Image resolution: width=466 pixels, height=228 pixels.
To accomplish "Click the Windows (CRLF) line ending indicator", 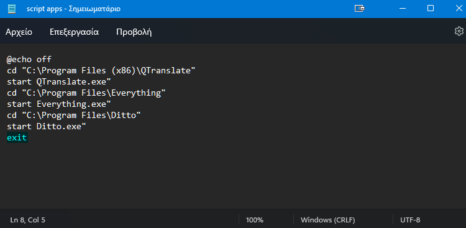I will point(328,220).
